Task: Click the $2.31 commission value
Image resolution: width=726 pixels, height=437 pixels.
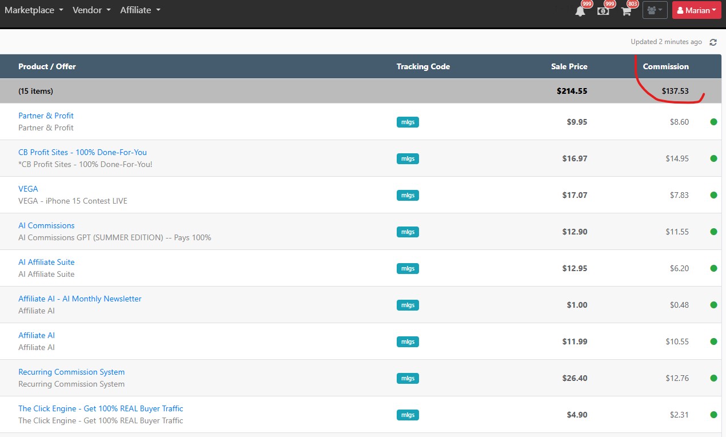Action: pyautogui.click(x=679, y=415)
